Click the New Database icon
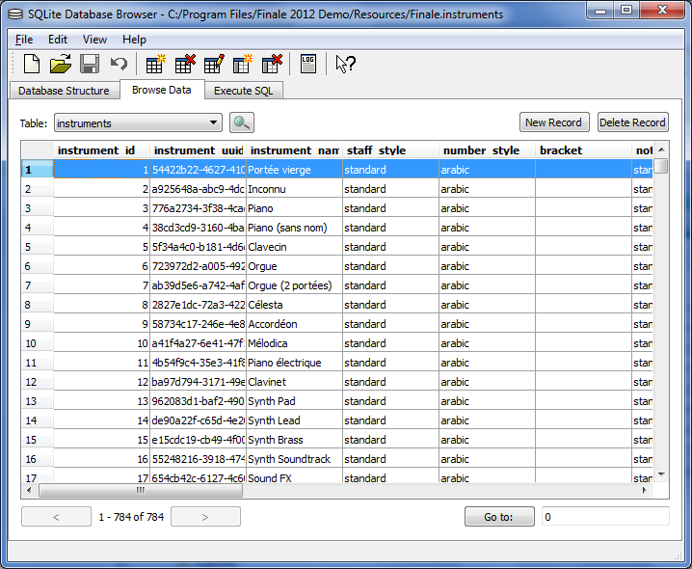This screenshot has width=692, height=569. click(x=32, y=65)
